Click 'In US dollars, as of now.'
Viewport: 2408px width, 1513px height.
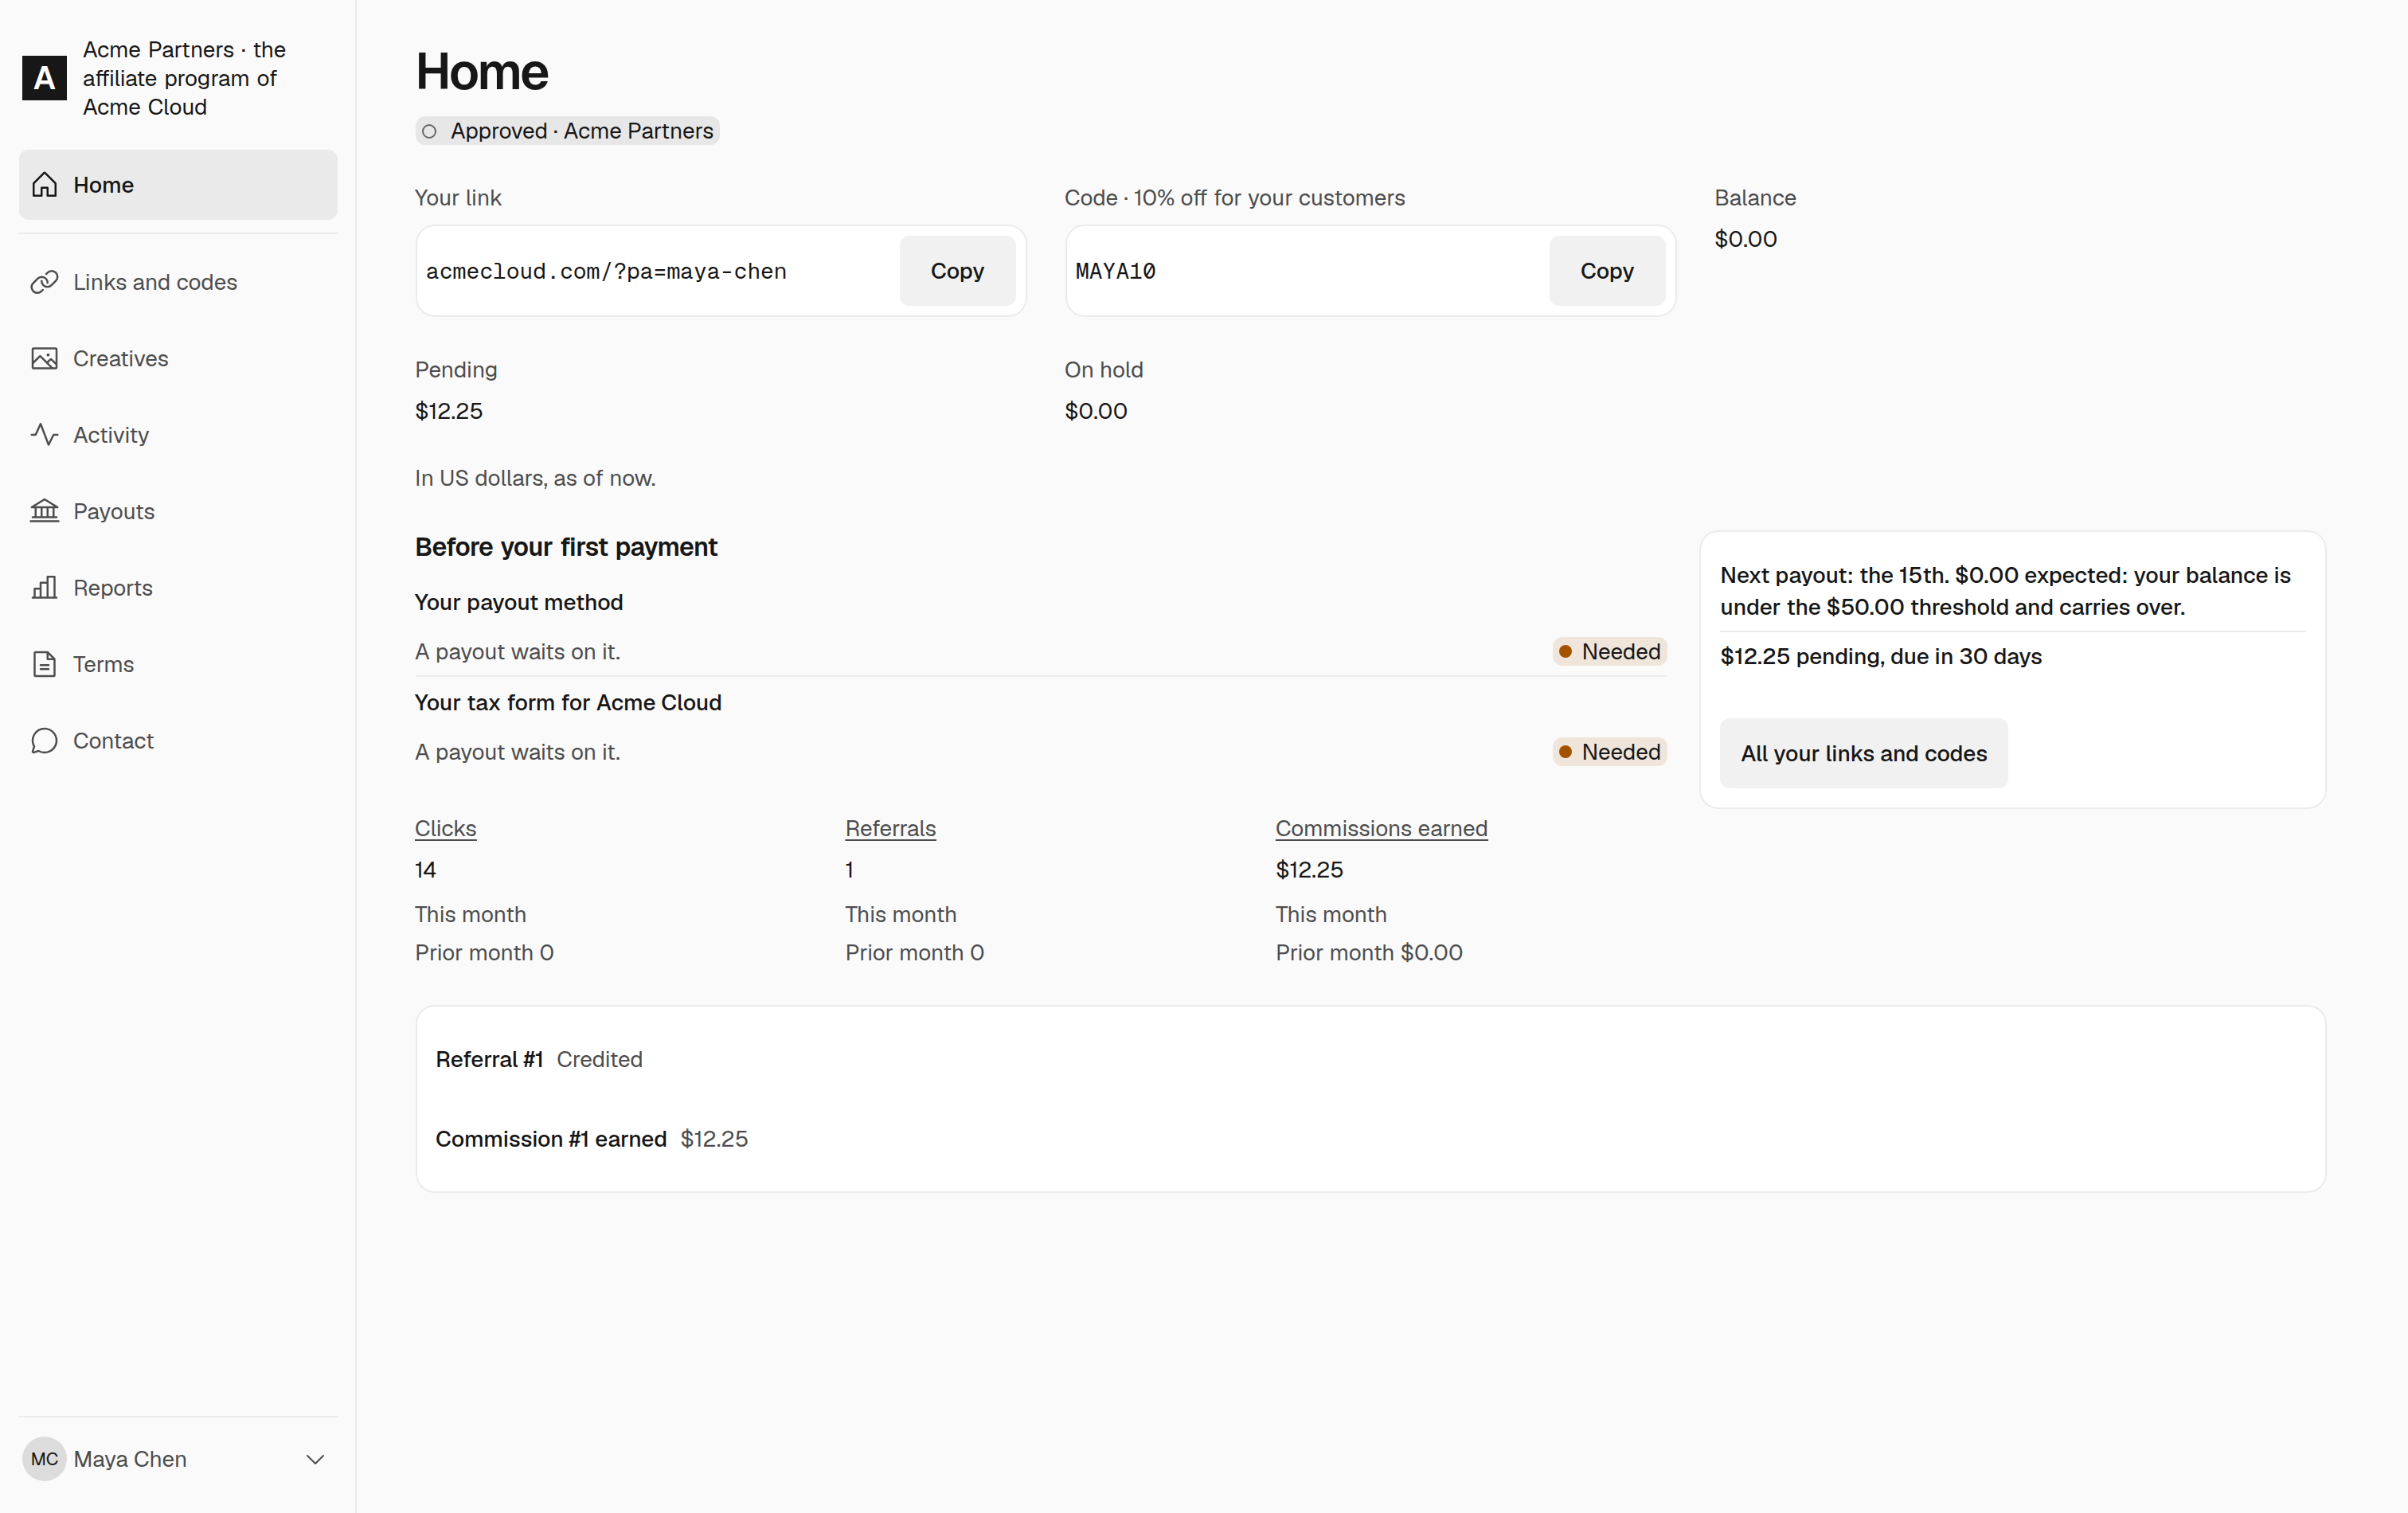[x=535, y=478]
